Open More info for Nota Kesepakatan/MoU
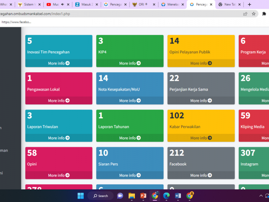269x202 pixels. [130, 101]
